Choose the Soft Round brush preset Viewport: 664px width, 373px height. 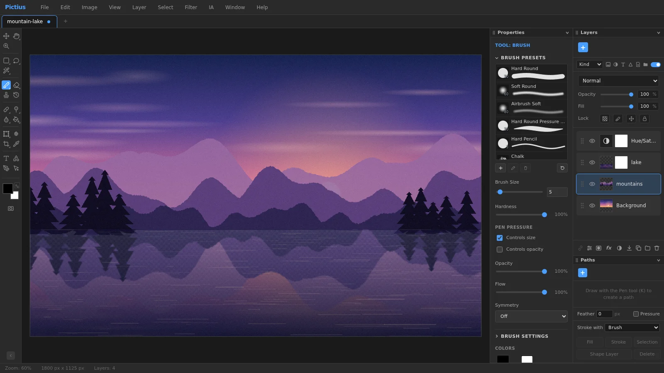tap(531, 90)
